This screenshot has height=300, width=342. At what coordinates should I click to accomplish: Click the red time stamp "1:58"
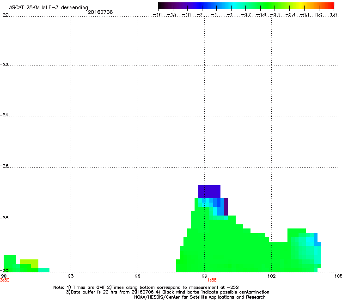point(212,280)
